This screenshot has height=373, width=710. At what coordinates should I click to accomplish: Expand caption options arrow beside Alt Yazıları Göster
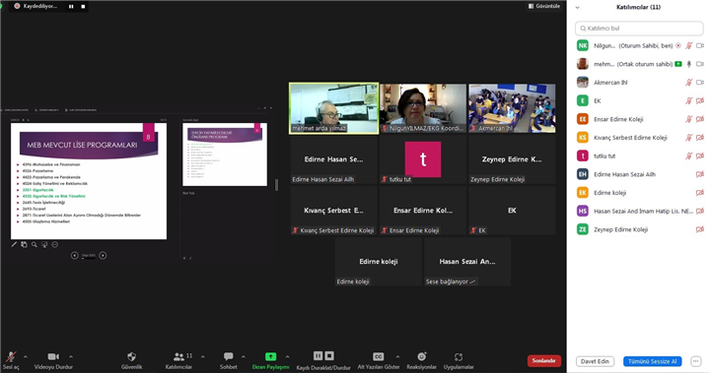pos(397,356)
